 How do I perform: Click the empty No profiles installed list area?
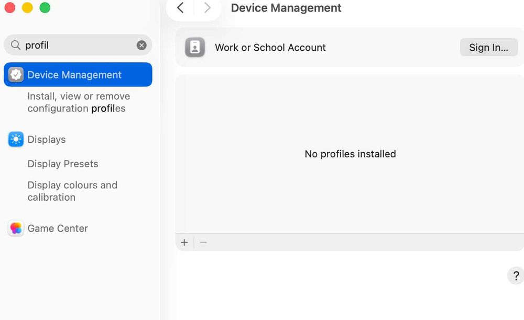[350, 154]
